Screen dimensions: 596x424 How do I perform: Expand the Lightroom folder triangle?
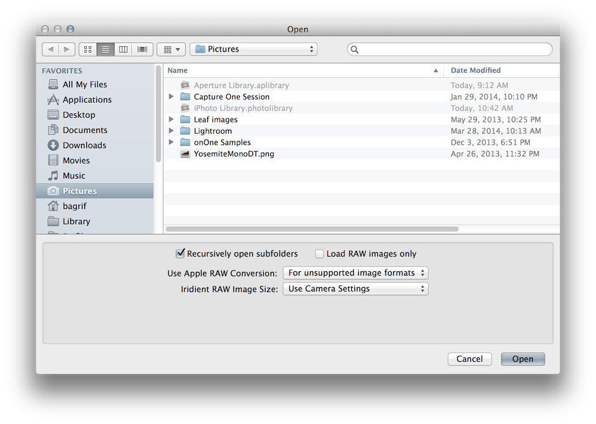[x=171, y=131]
